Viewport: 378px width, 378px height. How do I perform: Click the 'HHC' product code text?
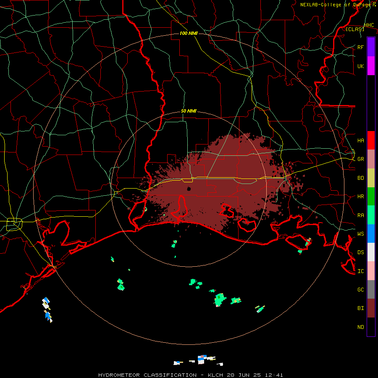pos(369,25)
